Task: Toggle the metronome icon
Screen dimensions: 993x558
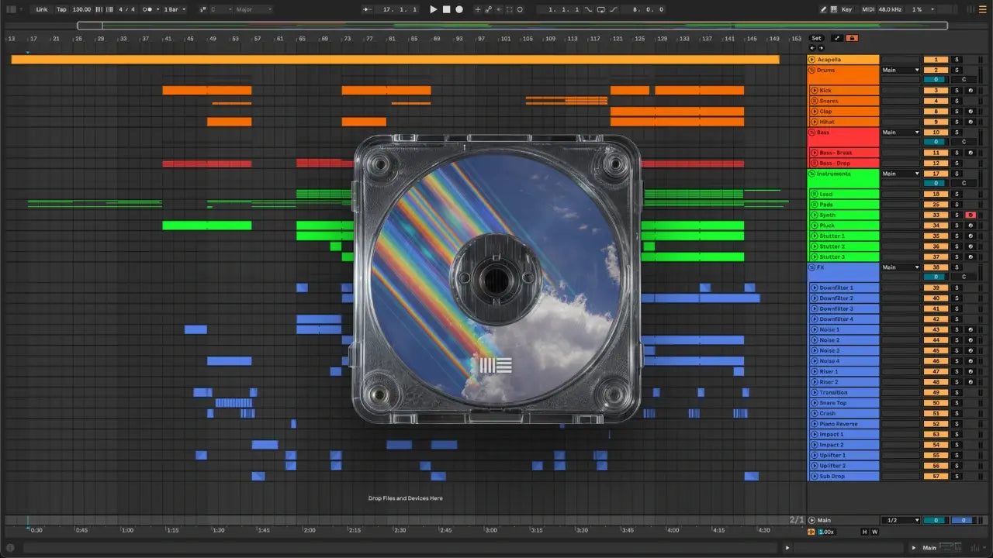Action: (x=147, y=9)
